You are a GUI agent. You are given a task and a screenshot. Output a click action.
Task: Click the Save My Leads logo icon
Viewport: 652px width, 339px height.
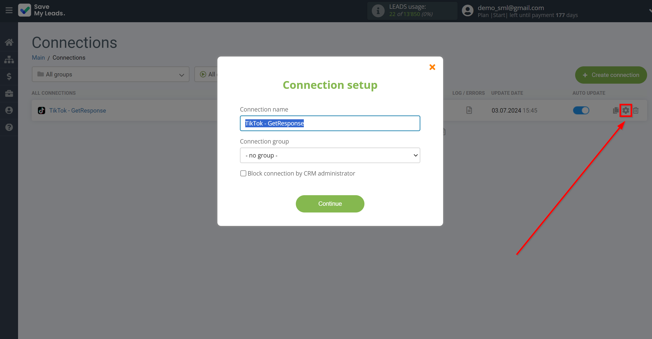pyautogui.click(x=24, y=11)
